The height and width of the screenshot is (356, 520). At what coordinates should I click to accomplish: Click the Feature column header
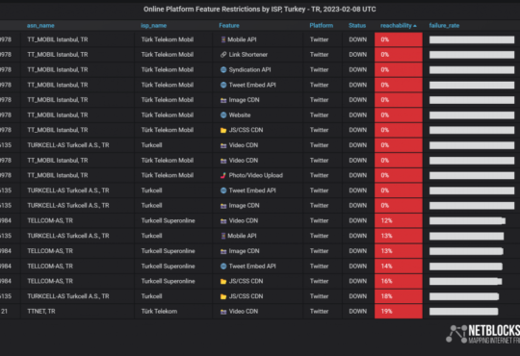pos(229,26)
